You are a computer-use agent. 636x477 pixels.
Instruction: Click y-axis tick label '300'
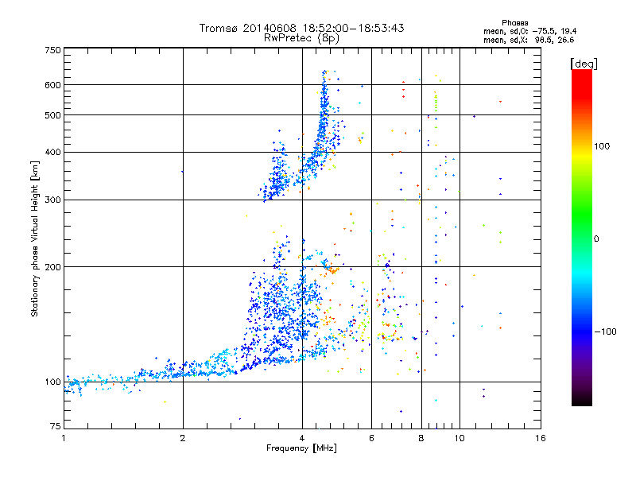(52, 200)
